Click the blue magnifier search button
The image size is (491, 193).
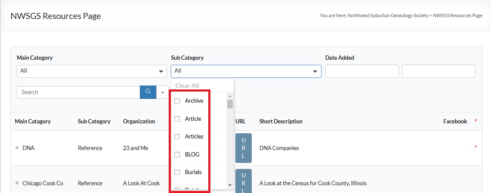[x=148, y=92]
